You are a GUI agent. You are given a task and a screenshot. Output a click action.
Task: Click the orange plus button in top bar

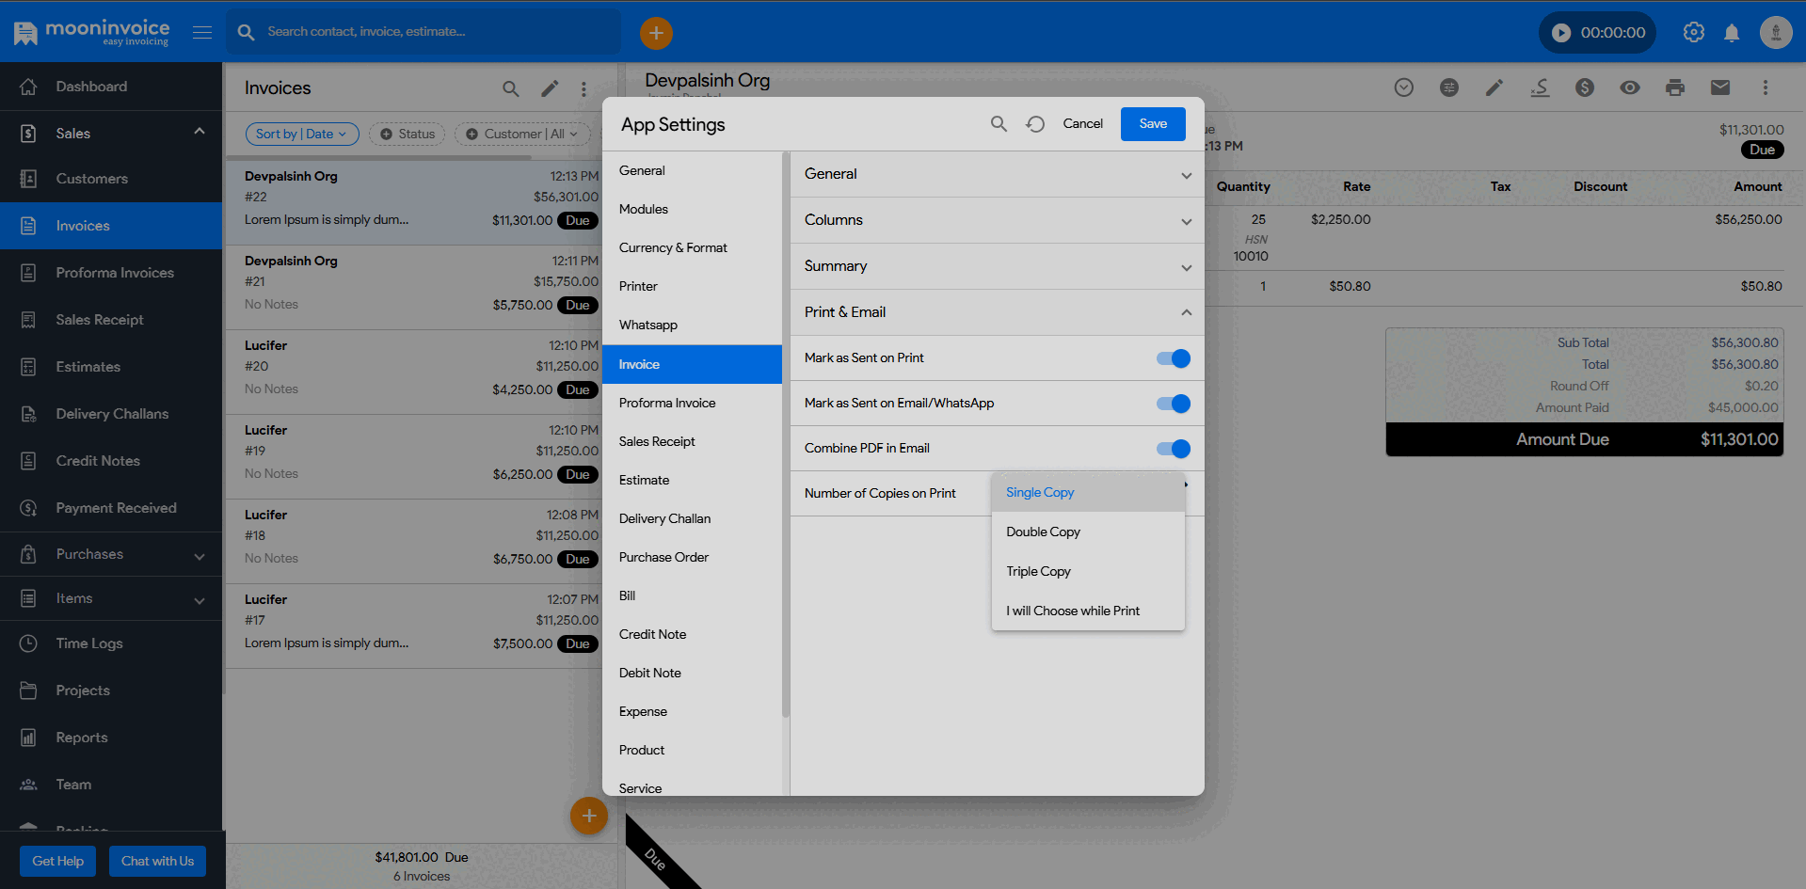[656, 33]
